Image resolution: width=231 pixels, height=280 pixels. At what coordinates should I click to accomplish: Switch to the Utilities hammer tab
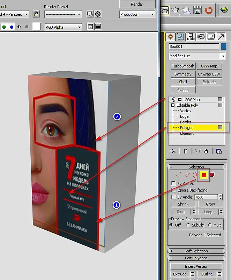pyautogui.click(x=221, y=37)
